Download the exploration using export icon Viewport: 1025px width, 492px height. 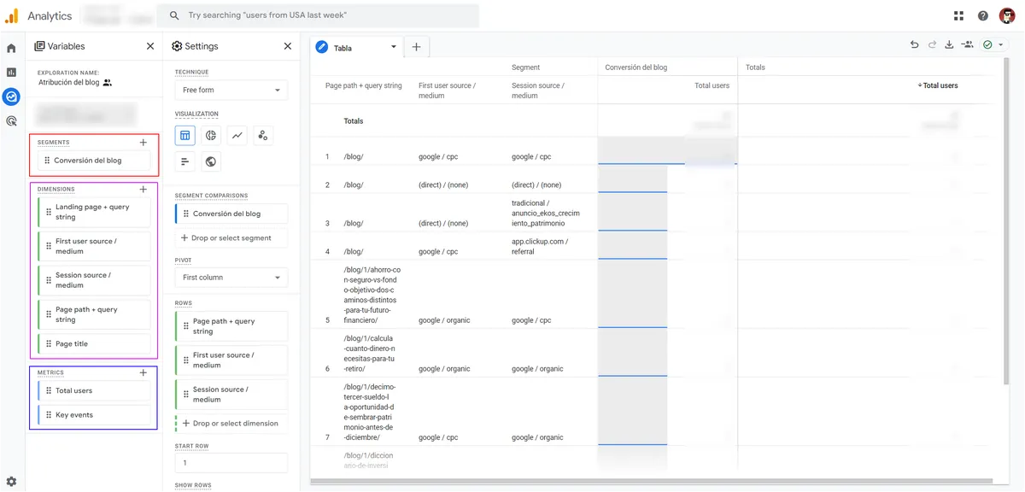(949, 45)
